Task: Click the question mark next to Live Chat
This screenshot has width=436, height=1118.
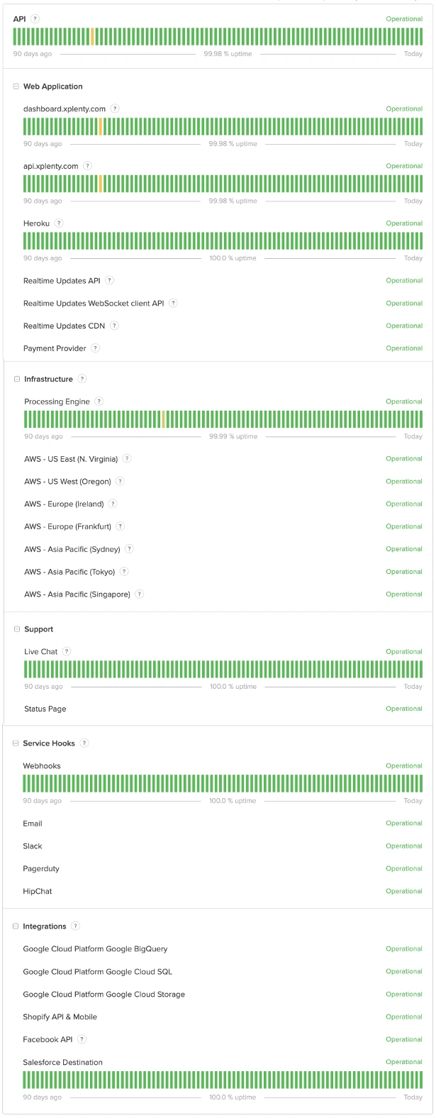Action: (x=67, y=651)
